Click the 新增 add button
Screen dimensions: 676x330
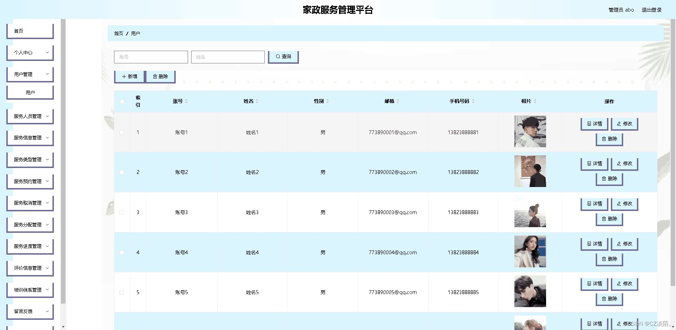pos(129,76)
